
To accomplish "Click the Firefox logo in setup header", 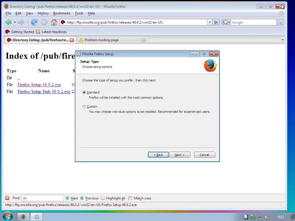I will point(210,65).
